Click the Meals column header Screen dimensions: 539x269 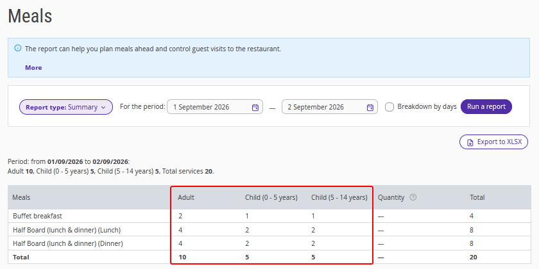(x=21, y=197)
